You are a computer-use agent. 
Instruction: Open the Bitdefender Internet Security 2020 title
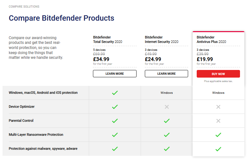(161, 39)
